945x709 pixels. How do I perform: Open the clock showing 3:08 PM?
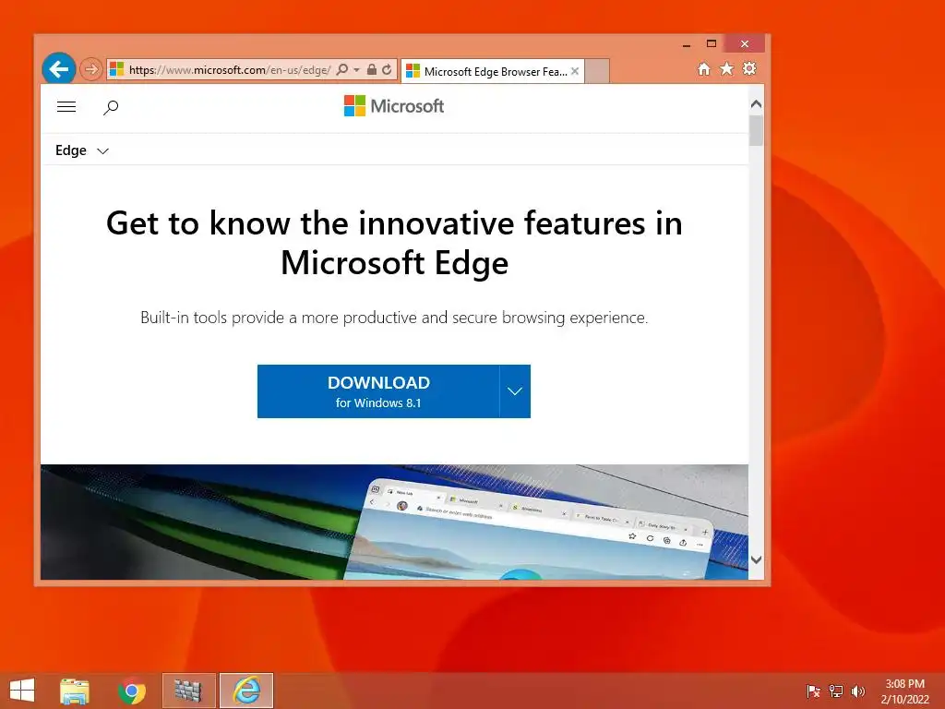904,691
